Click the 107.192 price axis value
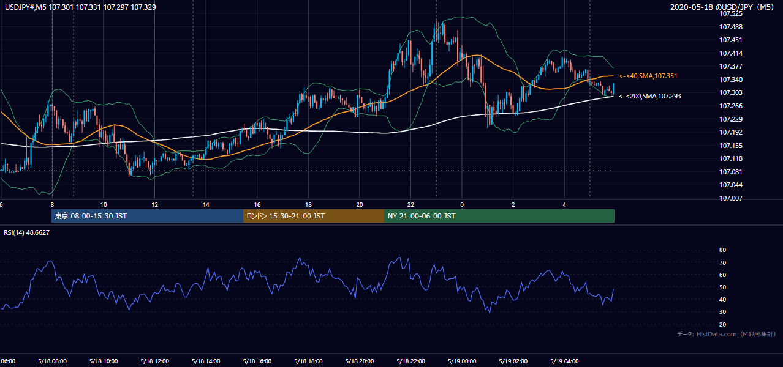Viewport: 783px width, 367px height. point(732,132)
